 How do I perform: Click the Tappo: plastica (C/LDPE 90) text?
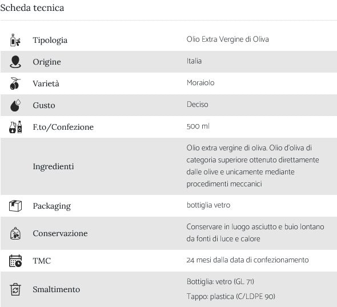coord(231,297)
